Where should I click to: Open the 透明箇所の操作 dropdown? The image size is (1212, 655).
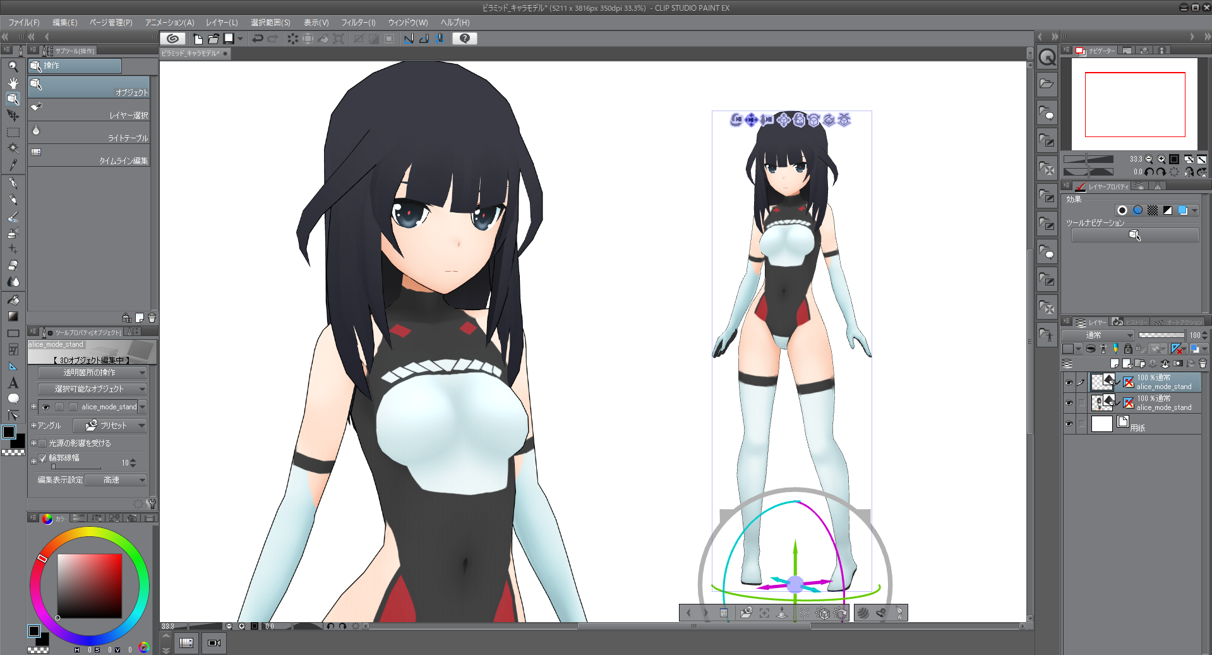pyautogui.click(x=92, y=373)
